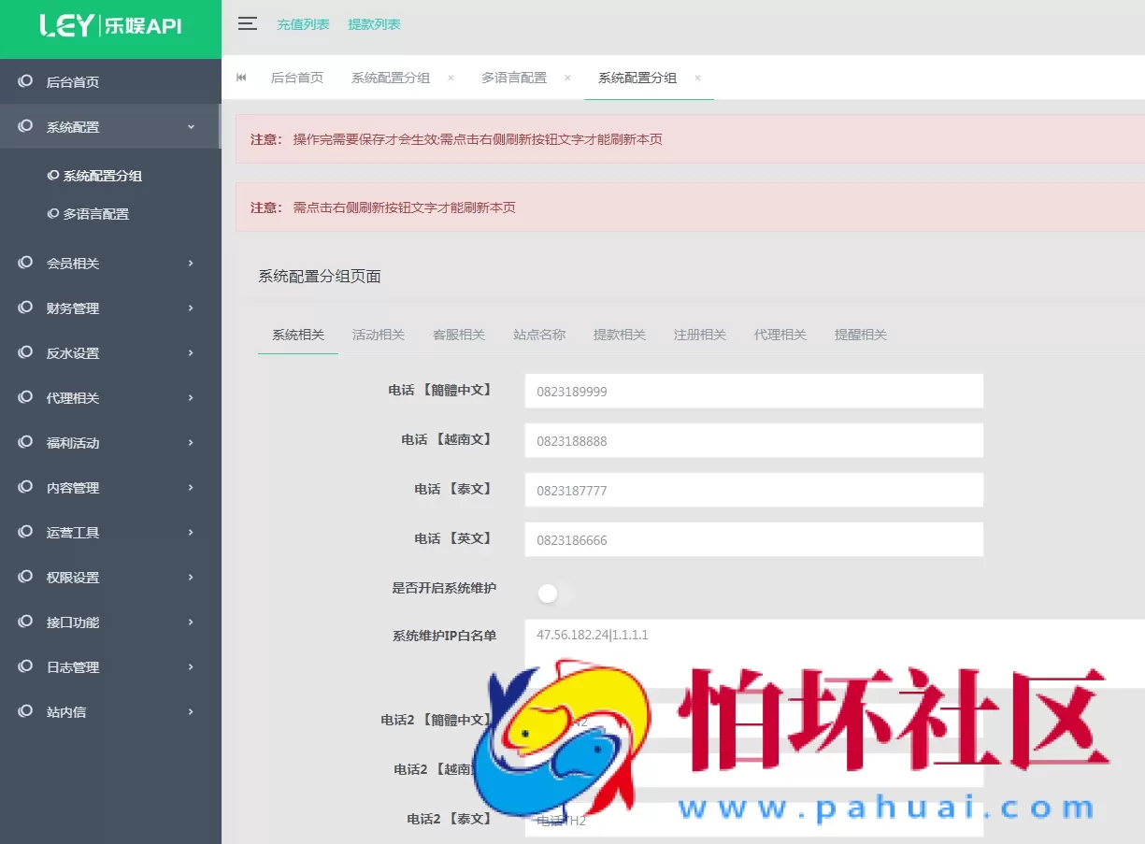The image size is (1145, 844).
Task: Close the 多语言配置 breadcrumb tab
Action: (x=567, y=79)
